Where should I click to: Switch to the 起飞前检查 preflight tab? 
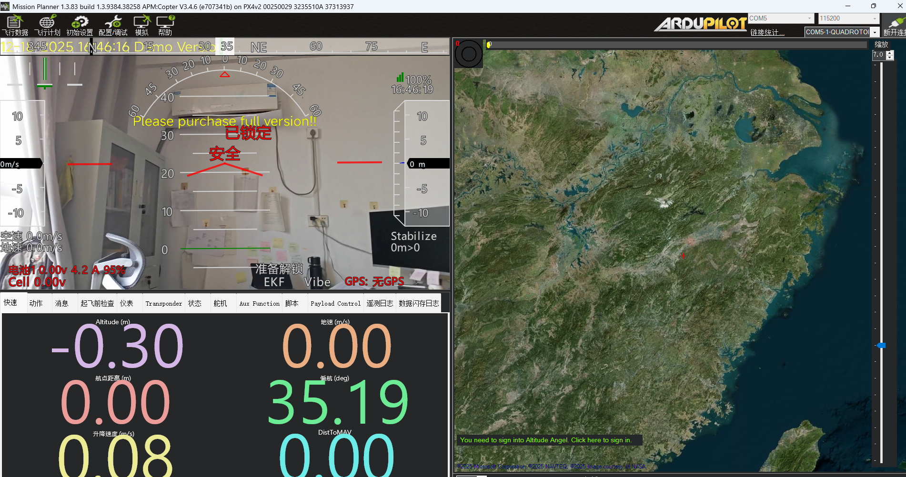click(x=97, y=303)
